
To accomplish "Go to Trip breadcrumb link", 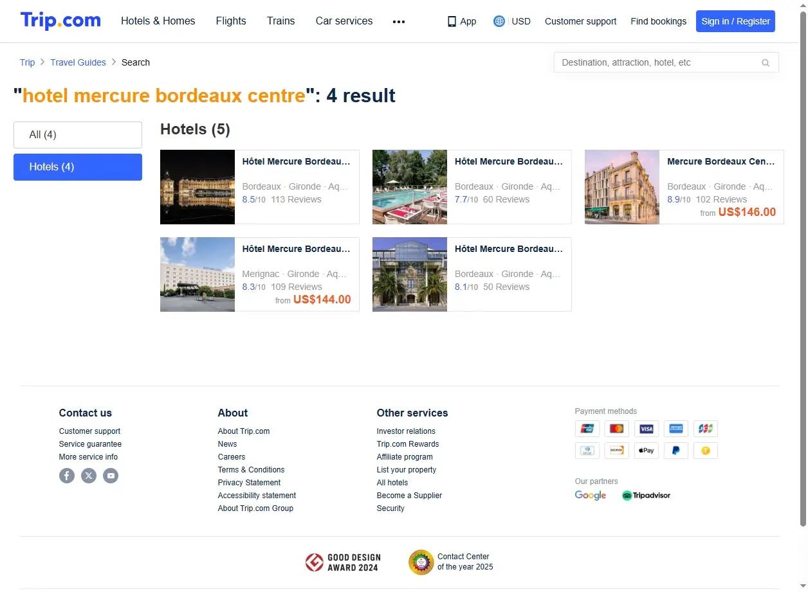I will pos(28,62).
